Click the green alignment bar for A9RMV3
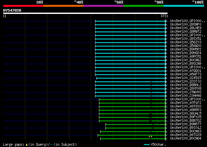This screenshot has width=207, height=147. coord(132,110)
